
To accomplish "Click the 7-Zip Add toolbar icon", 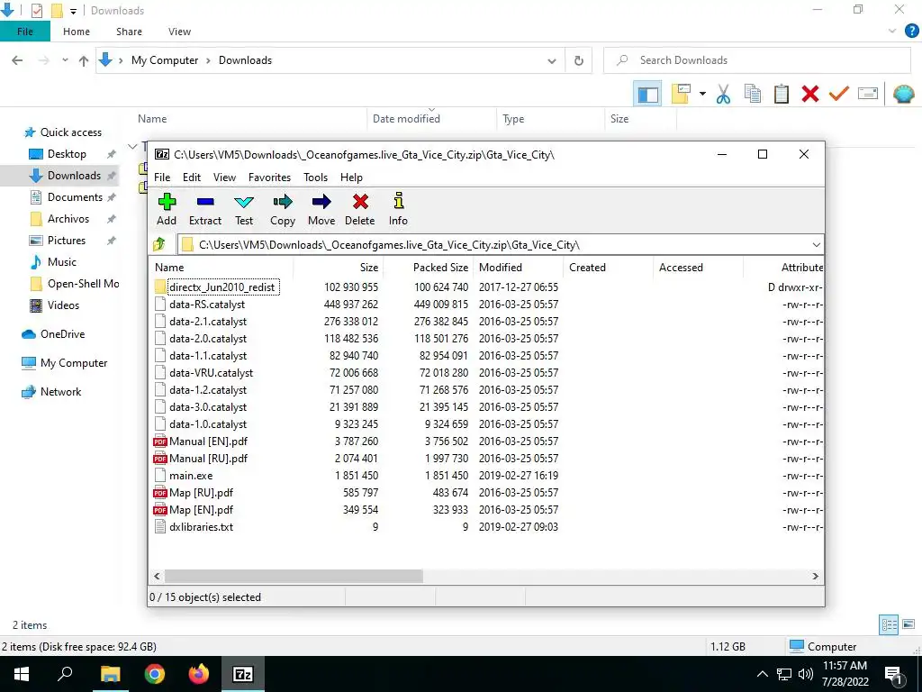I will [x=167, y=202].
